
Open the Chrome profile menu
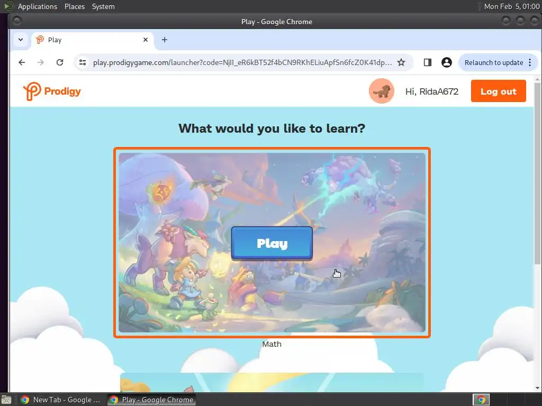pos(447,62)
